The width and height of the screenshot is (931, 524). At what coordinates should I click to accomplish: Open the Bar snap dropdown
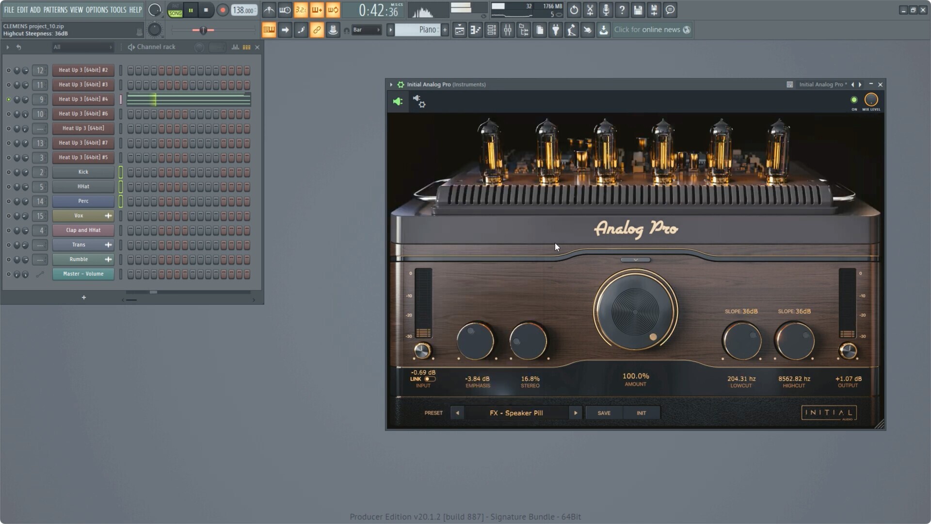tap(367, 30)
